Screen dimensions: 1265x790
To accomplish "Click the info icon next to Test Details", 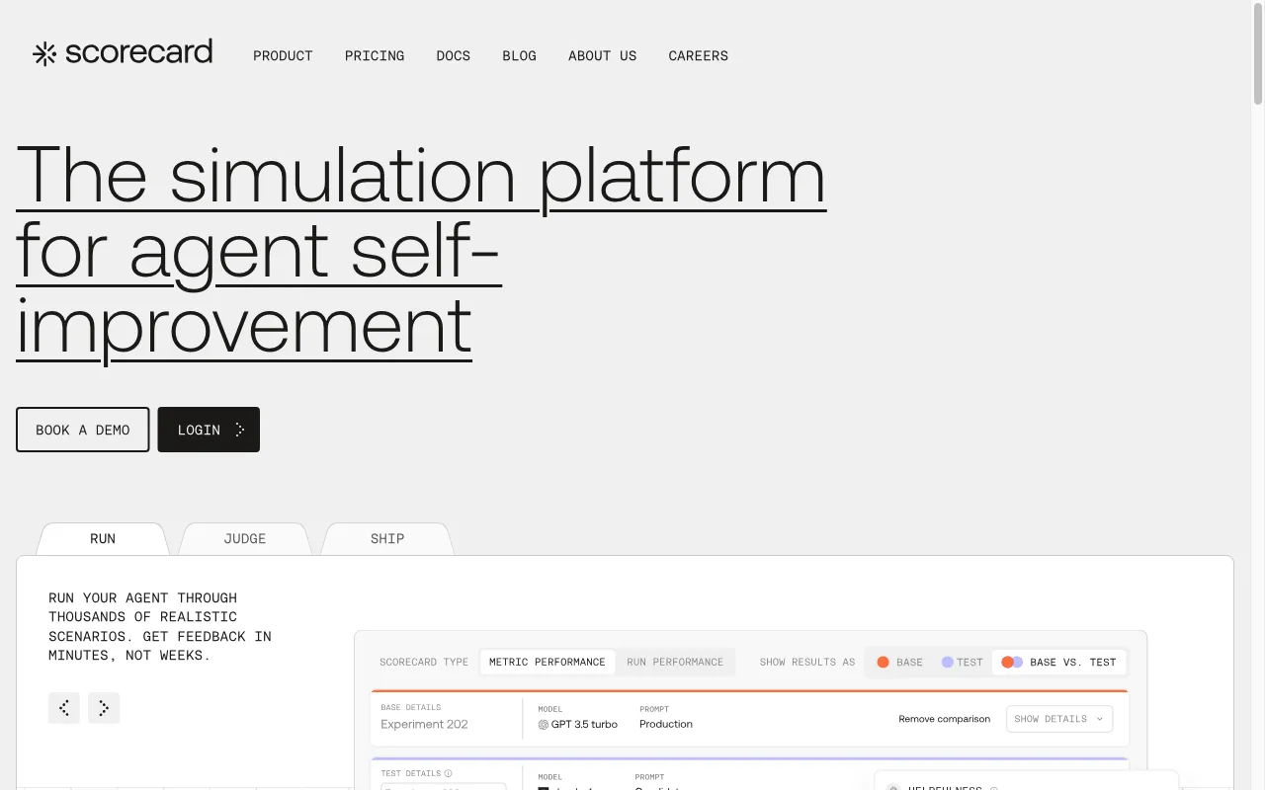I will (448, 774).
